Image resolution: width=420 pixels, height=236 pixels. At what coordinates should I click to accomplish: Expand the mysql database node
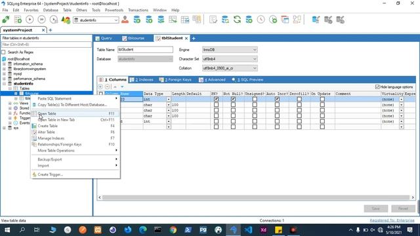(4, 73)
